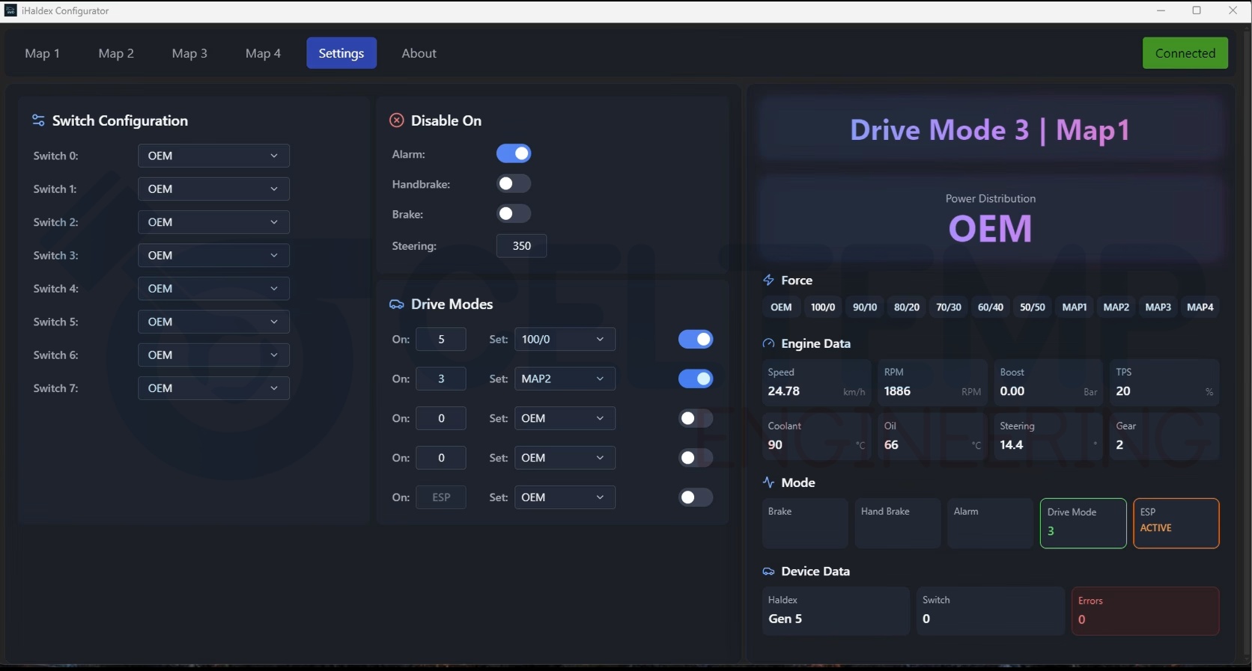Switch to the Map 1 tab
This screenshot has width=1252, height=671.
[43, 53]
